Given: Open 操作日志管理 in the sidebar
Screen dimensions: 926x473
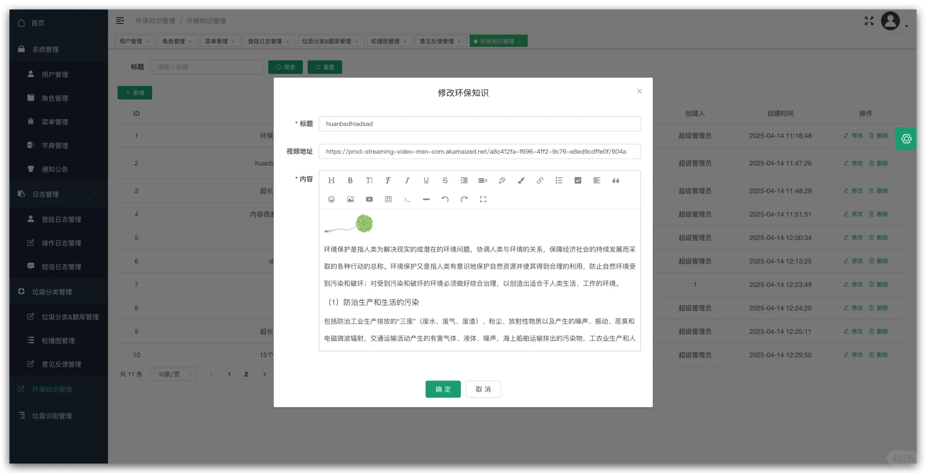Looking at the screenshot, I should (x=61, y=243).
